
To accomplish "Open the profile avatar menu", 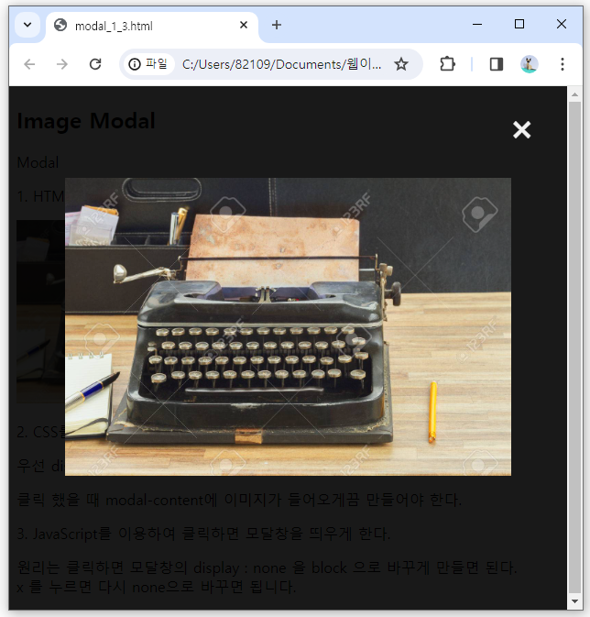I will pyautogui.click(x=529, y=64).
